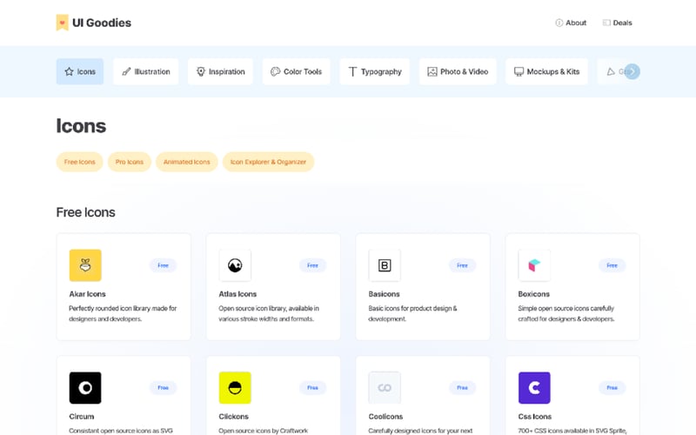
Task: Open the Clickons title
Action: [x=233, y=417]
